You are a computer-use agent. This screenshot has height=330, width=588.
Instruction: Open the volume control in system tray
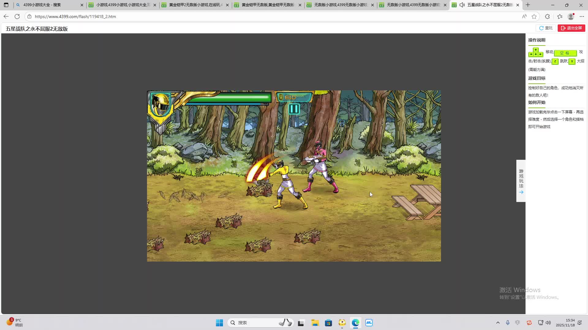coord(548,323)
